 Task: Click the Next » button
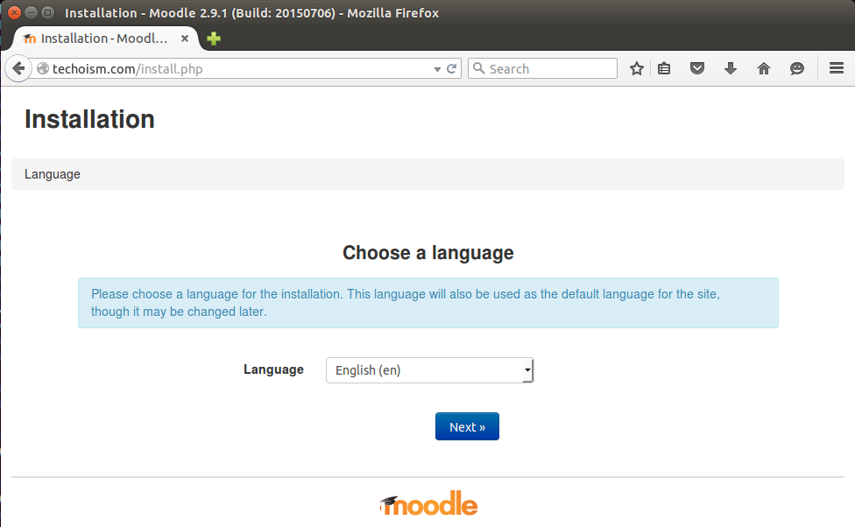point(467,426)
